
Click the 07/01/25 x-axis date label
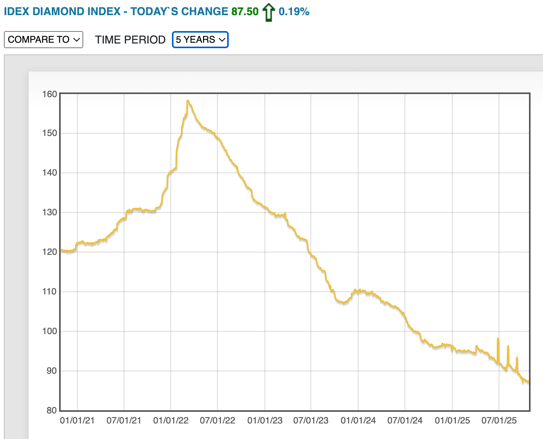point(499,420)
